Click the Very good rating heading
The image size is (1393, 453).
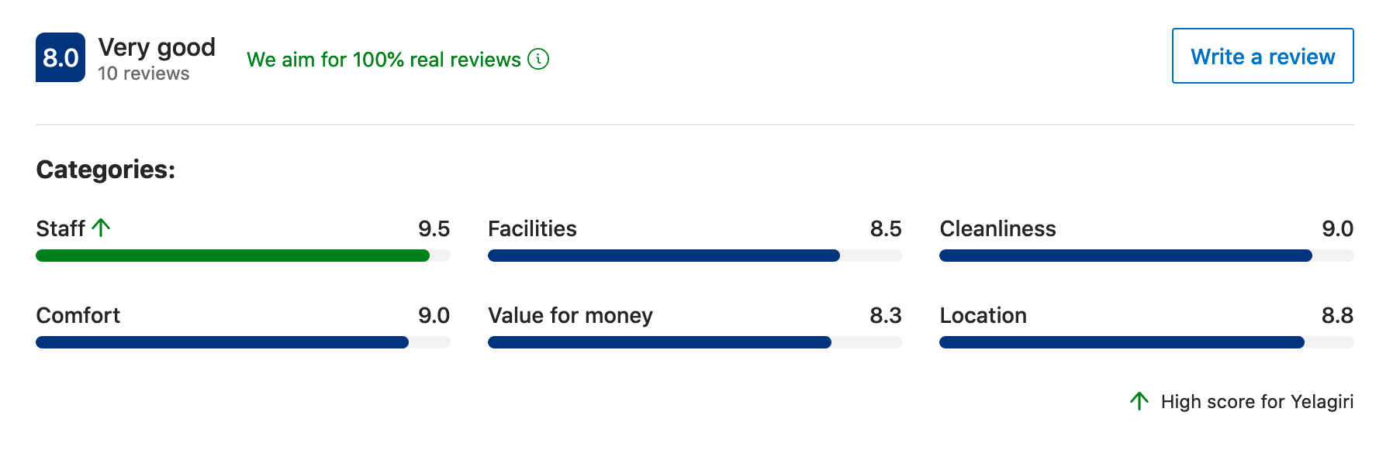coord(157,47)
